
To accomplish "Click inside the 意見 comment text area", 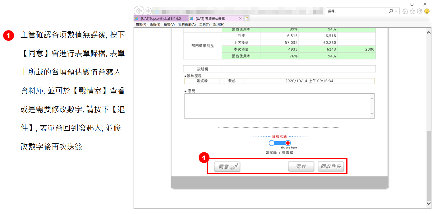I will tap(277, 106).
